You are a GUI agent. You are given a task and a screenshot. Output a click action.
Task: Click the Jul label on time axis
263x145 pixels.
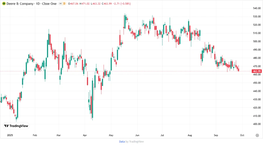coord(162,135)
